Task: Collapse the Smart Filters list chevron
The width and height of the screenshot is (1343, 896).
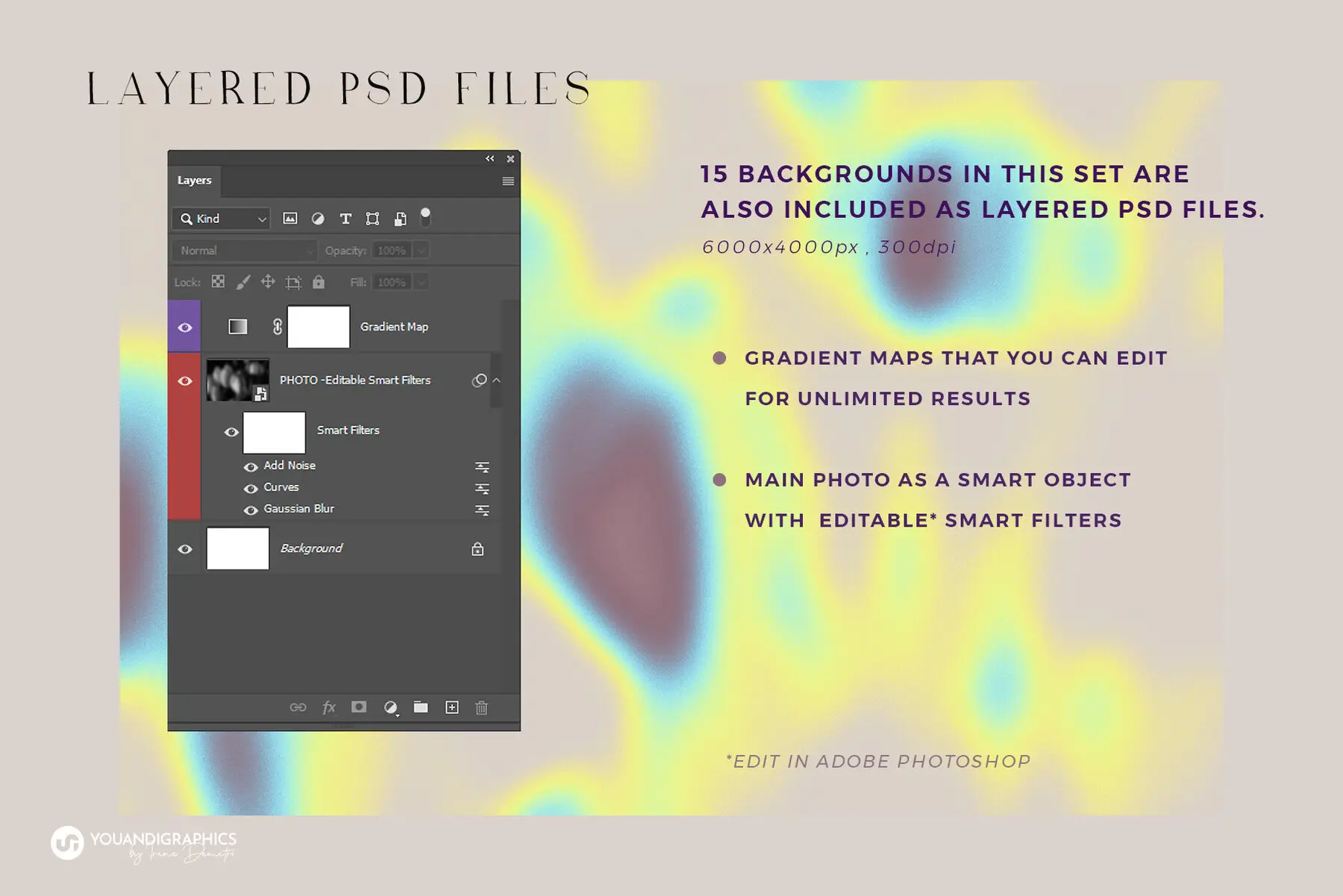Action: [x=496, y=380]
